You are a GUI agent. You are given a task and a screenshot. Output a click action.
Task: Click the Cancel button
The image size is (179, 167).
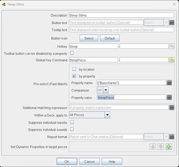pyautogui.click(x=89, y=161)
